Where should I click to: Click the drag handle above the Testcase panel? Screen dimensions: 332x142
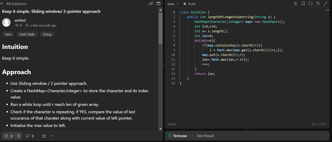click(247, 130)
